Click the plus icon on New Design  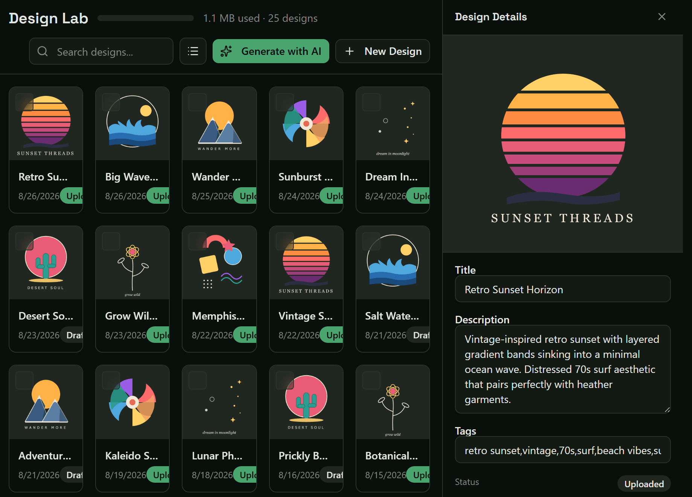(x=350, y=51)
